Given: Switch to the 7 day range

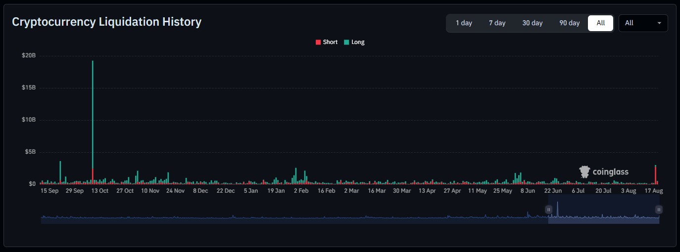Looking at the screenshot, I should 497,23.
